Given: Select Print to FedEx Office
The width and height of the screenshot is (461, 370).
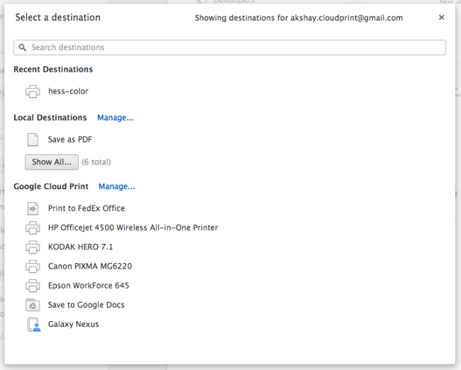Looking at the screenshot, I should (87, 208).
